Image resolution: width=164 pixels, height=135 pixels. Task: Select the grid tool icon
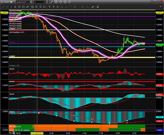pos(71,7)
